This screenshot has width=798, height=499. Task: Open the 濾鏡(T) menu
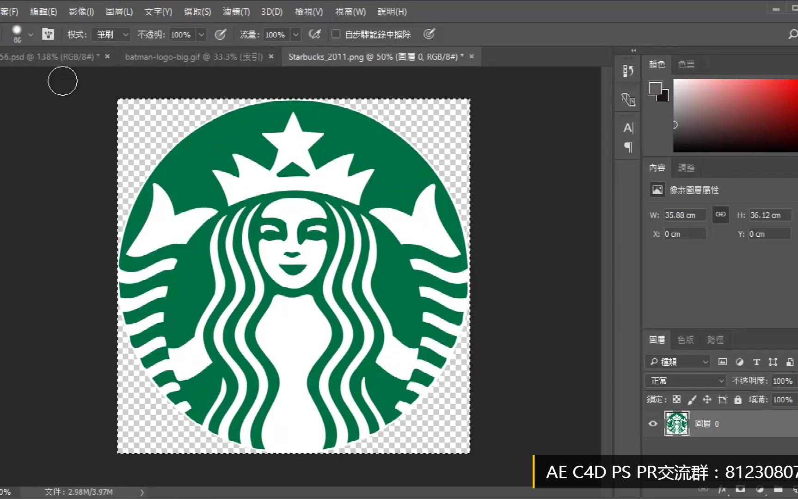236,12
